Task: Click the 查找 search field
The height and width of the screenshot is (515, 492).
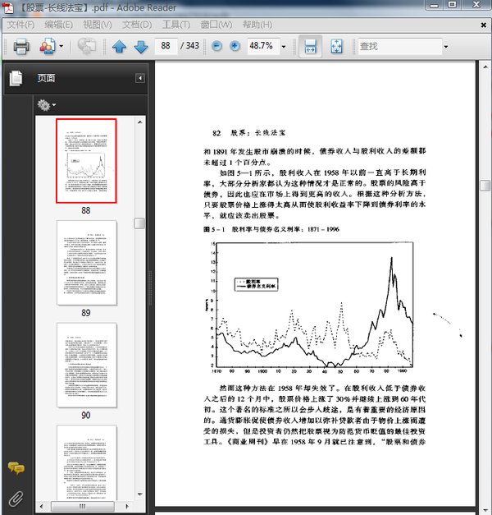Action: [x=399, y=46]
